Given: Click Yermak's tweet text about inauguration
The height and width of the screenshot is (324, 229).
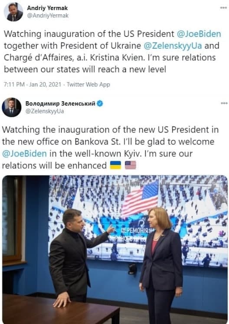Looking at the screenshot, I should tap(112, 51).
